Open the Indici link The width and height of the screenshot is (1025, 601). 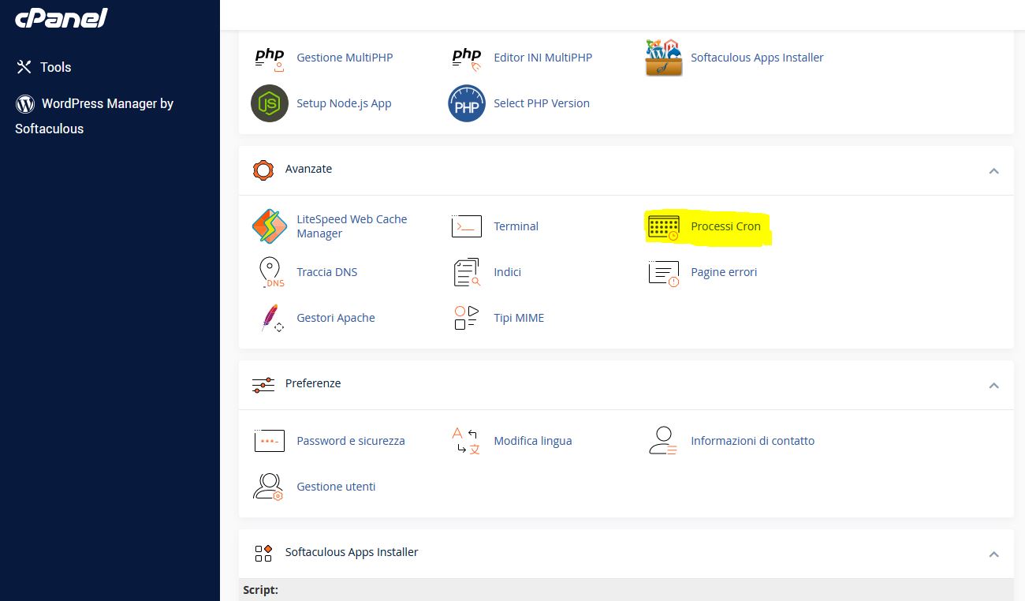(507, 272)
